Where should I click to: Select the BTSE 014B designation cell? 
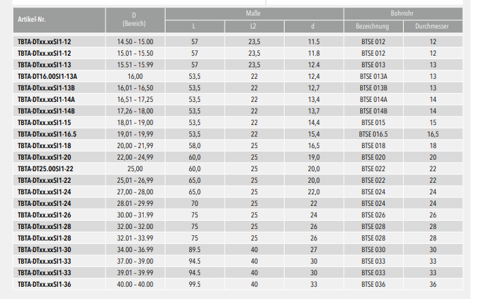[373, 111]
